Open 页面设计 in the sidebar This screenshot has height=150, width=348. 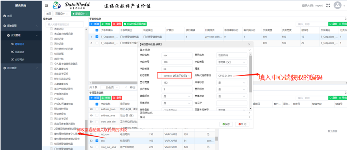19,52
